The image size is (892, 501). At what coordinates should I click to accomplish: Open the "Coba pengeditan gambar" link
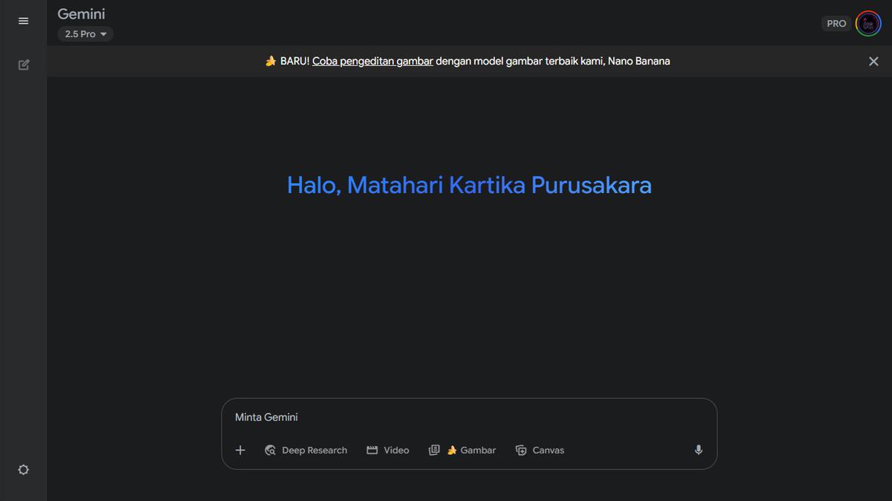coord(372,62)
